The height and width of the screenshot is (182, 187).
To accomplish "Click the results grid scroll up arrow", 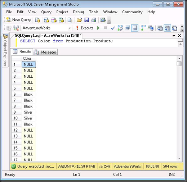I will (179, 59).
